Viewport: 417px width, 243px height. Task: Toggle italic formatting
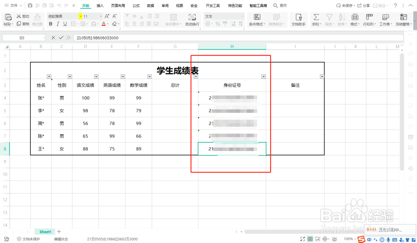(58, 24)
